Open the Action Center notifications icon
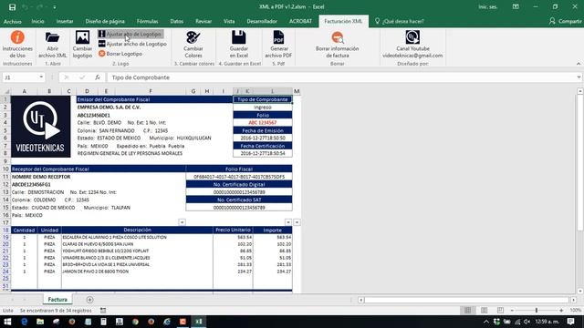The width and height of the screenshot is (584, 328). (570, 322)
